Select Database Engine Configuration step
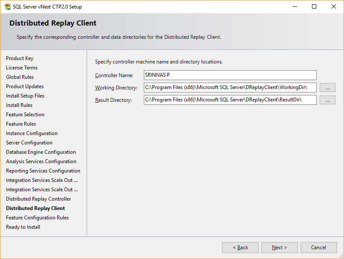This screenshot has width=344, height=259. click(x=41, y=152)
